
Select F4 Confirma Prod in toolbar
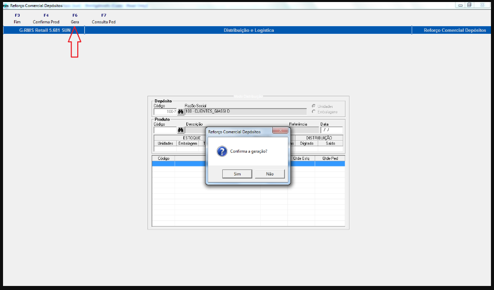click(46, 19)
